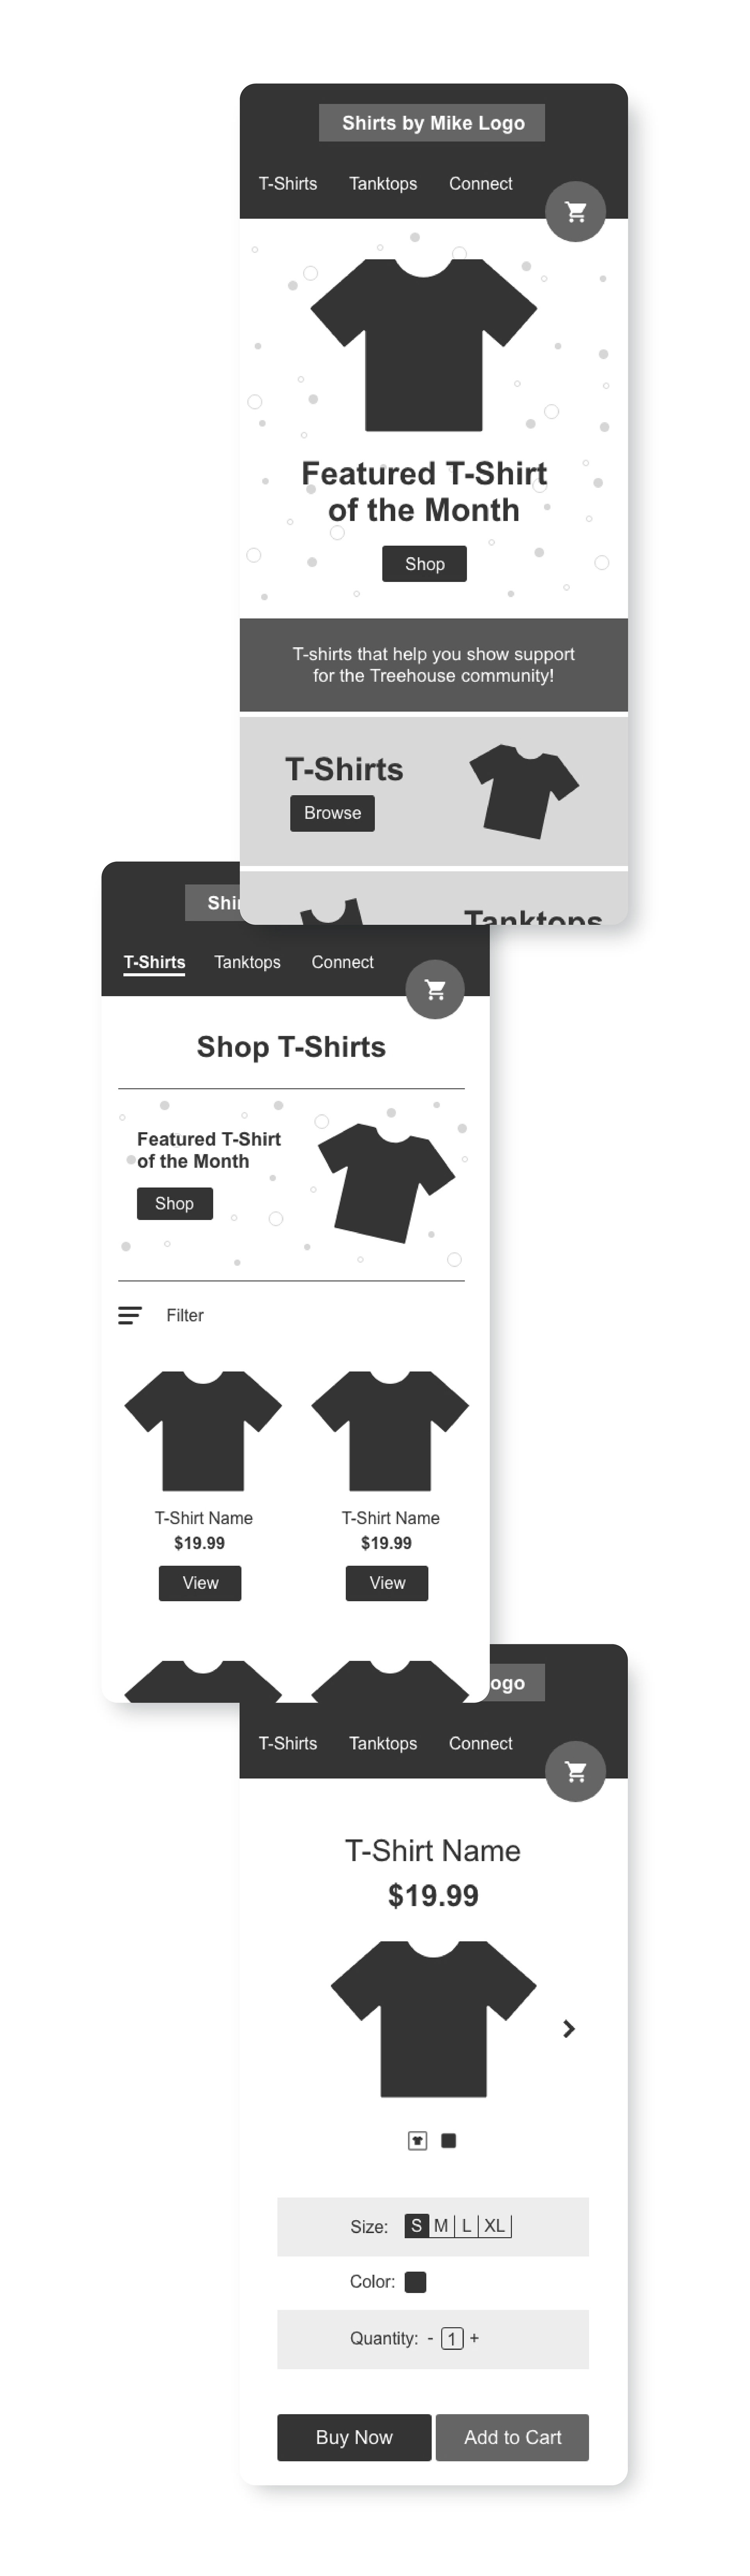Choose size M option
Viewport: 750px width, 2576px height.
coord(441,2225)
